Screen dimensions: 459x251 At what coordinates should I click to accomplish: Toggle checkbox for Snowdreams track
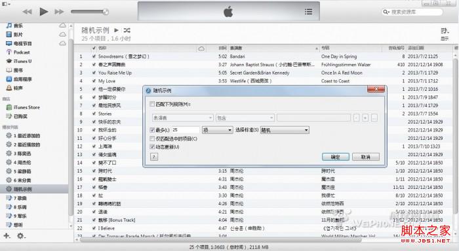(94, 56)
